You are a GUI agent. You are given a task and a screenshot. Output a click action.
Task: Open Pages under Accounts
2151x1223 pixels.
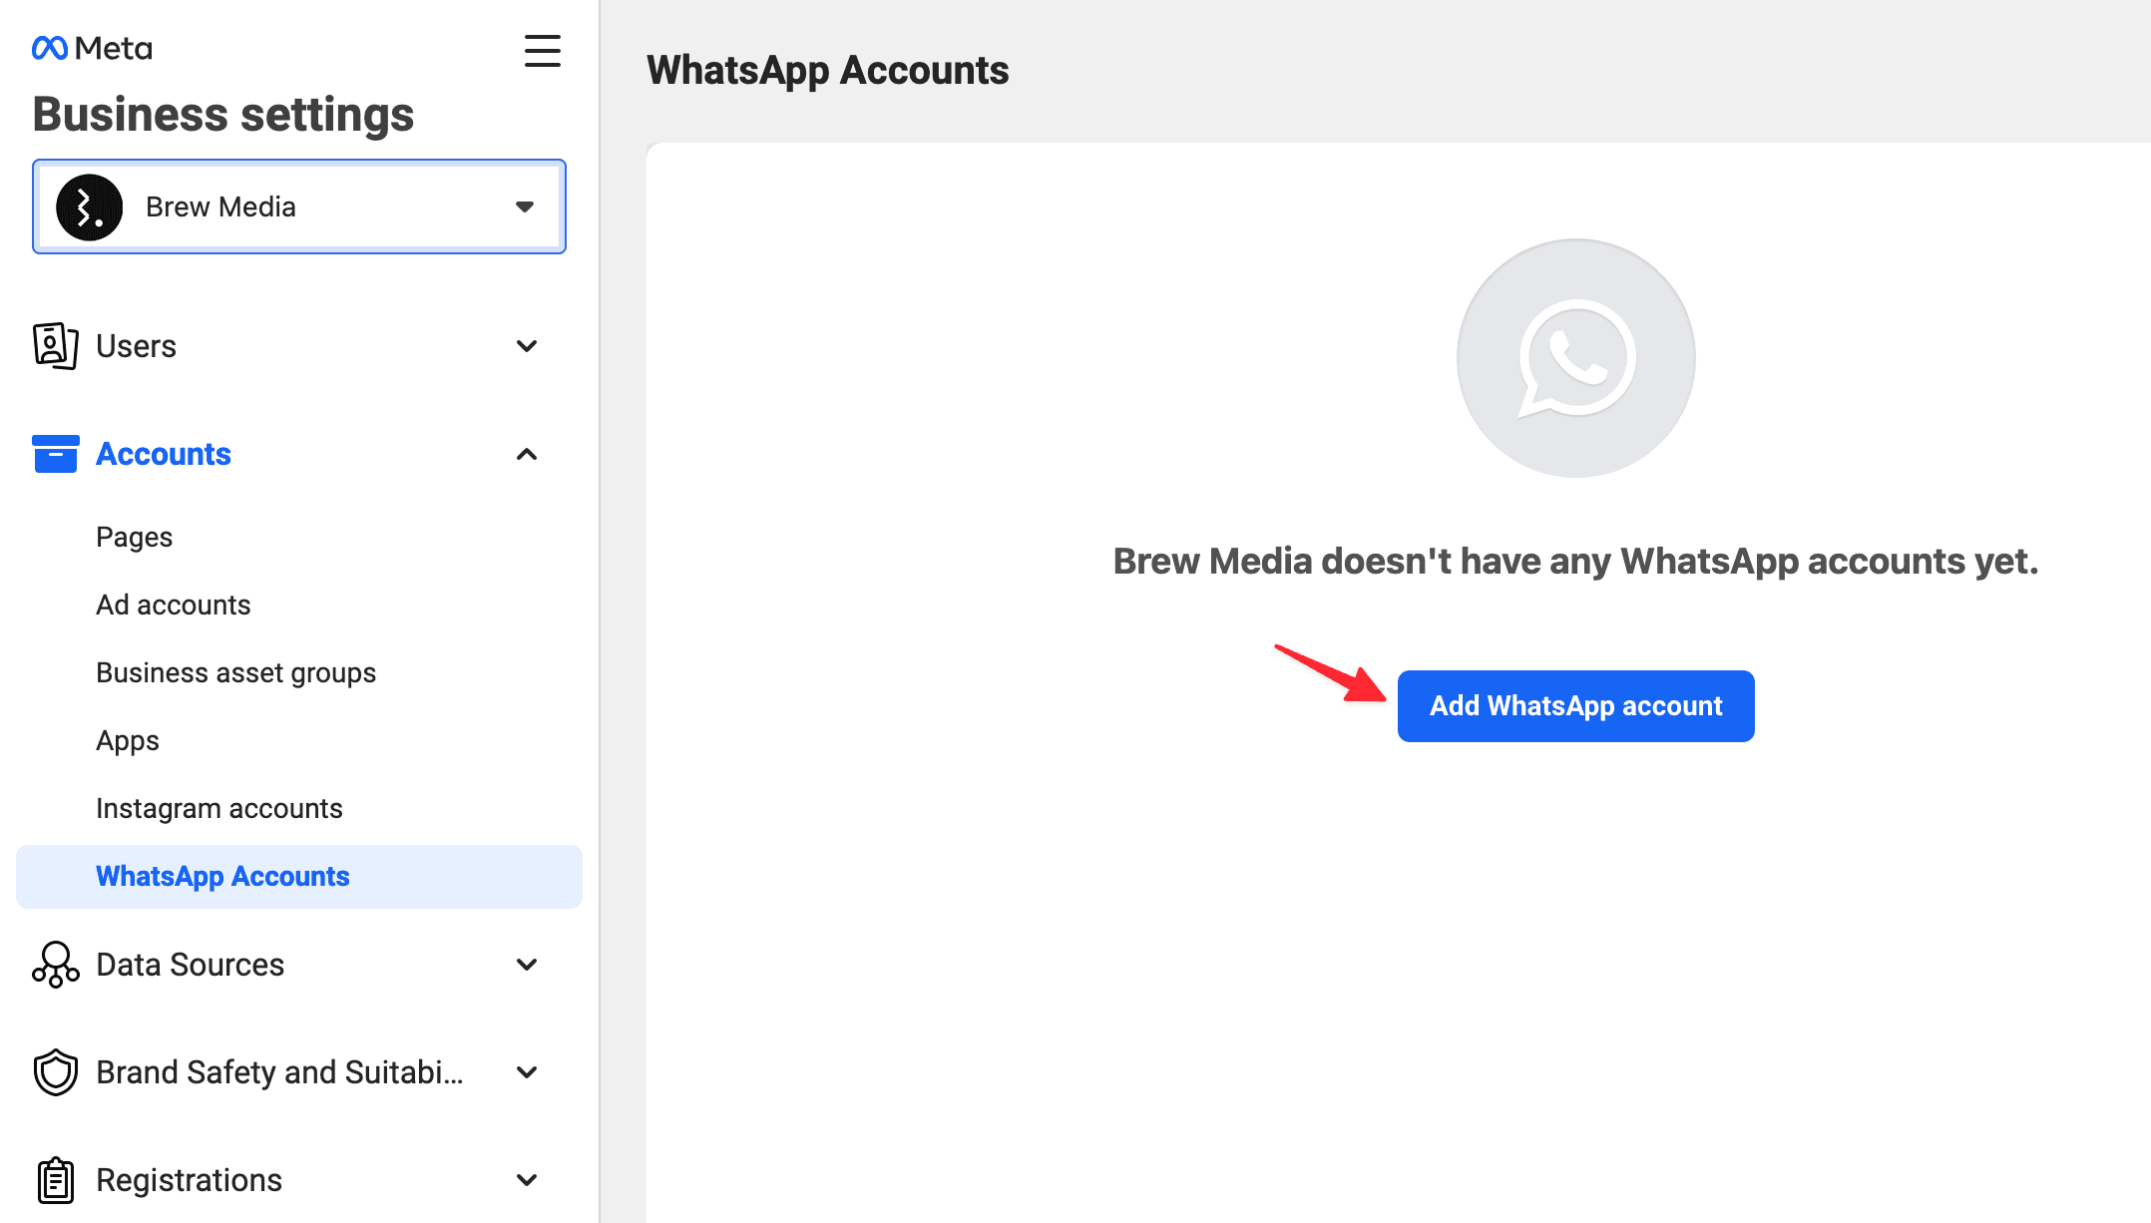click(x=134, y=538)
